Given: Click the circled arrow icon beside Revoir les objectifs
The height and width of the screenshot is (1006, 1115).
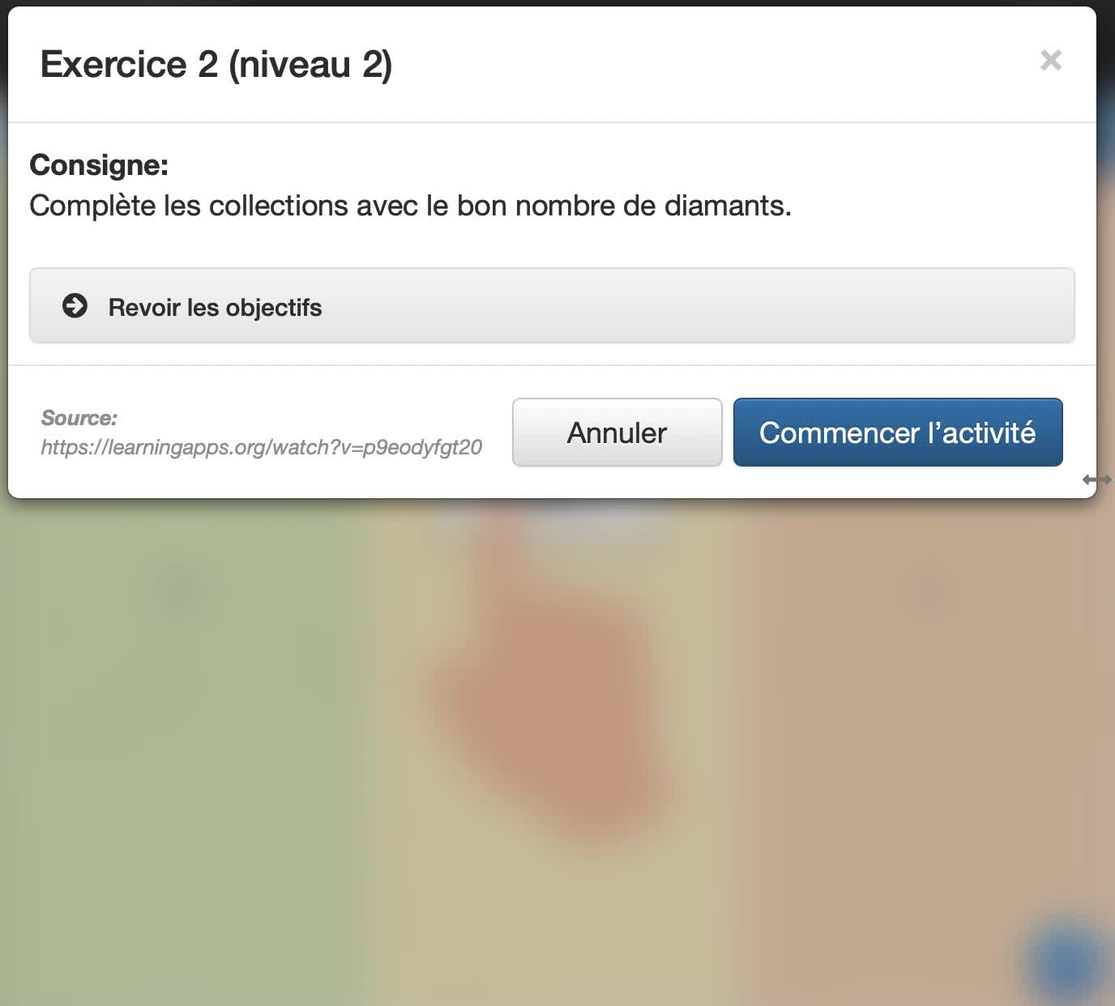Looking at the screenshot, I should pos(75,305).
